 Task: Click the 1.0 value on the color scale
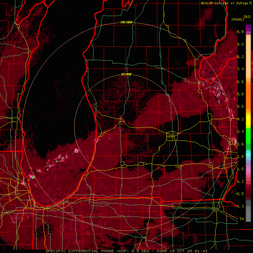tap(240, 169)
